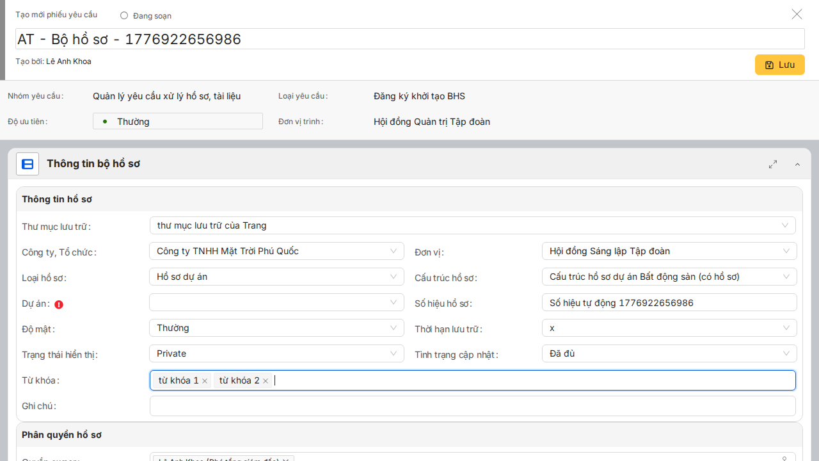This screenshot has height=461, width=819.
Task: Click into the Ghi chú text field
Action: [x=472, y=406]
